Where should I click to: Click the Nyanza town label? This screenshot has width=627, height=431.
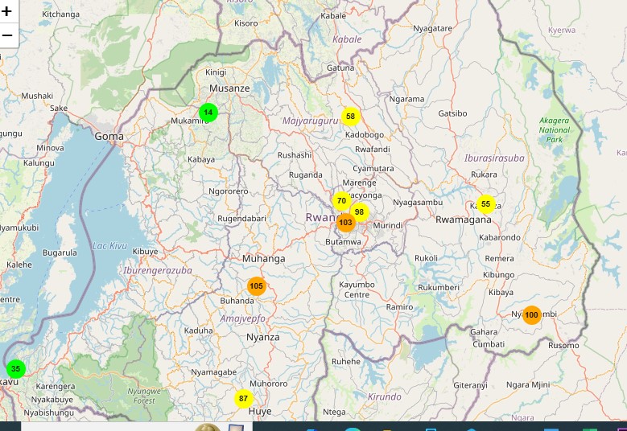263,337
